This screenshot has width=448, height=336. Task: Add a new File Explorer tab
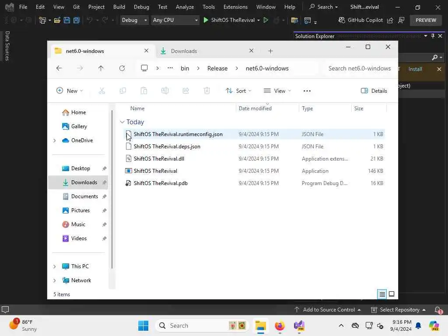(x=270, y=51)
